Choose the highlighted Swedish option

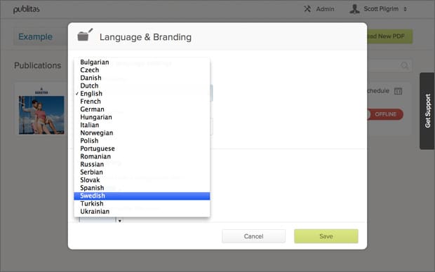click(x=142, y=196)
